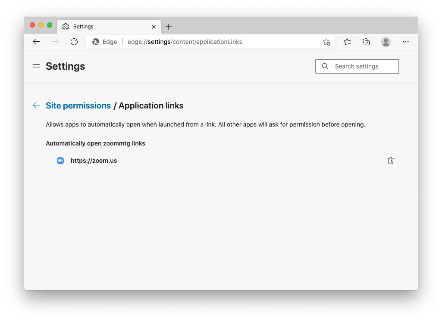Close the Settings tab

154,27
